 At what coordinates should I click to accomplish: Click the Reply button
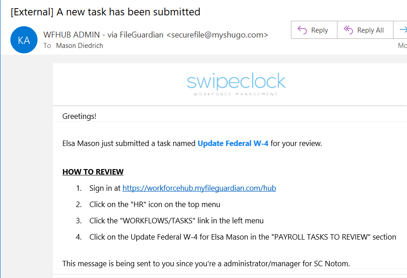pyautogui.click(x=314, y=30)
